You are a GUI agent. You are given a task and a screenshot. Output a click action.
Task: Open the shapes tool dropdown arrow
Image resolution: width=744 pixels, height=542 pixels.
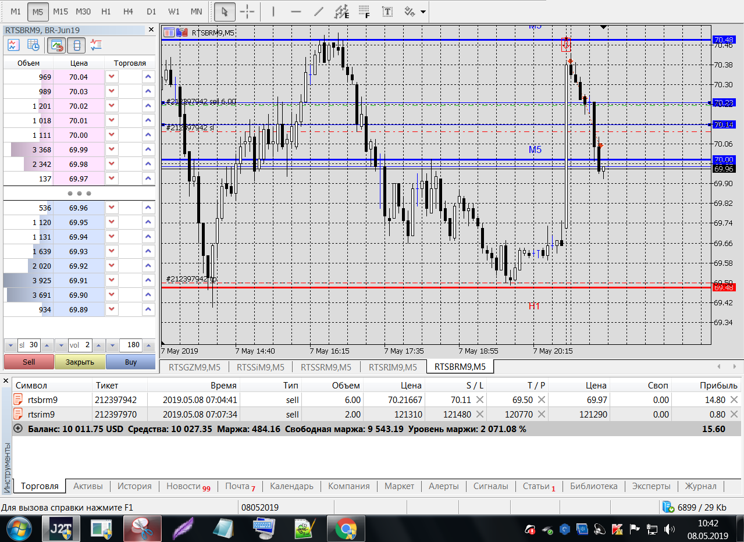click(423, 12)
